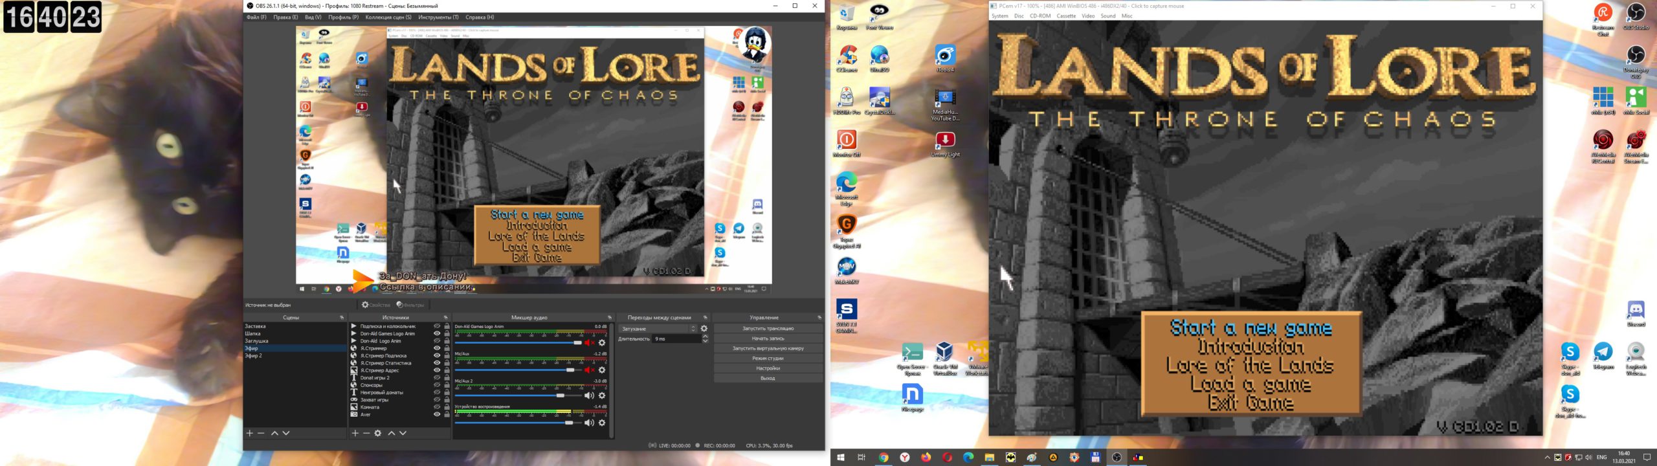Open Справка menu in OBS
Image resolution: width=1657 pixels, height=466 pixels.
pos(480,17)
